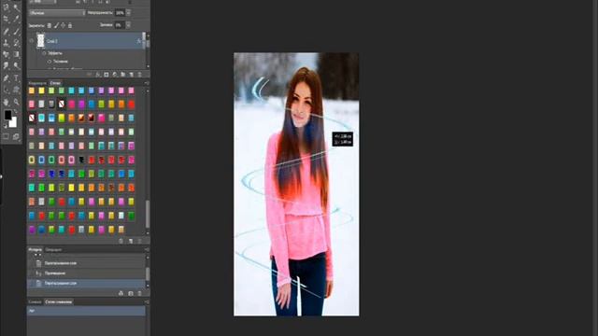Select the Shape tool
Screen dimensions: 598x336
click(17, 90)
